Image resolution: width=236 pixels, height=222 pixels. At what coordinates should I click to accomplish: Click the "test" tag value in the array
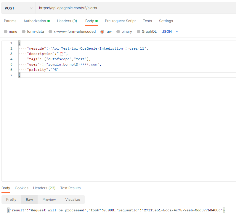(80, 59)
